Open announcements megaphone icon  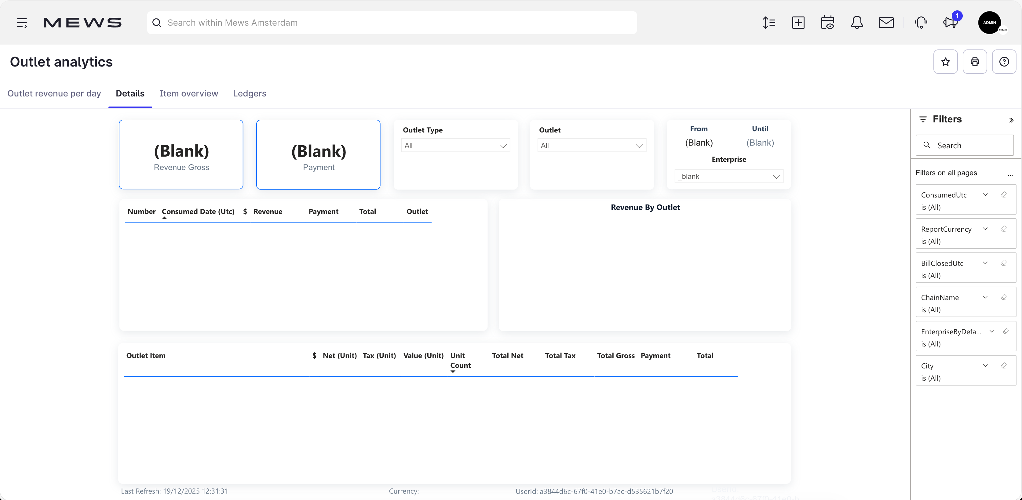(951, 23)
